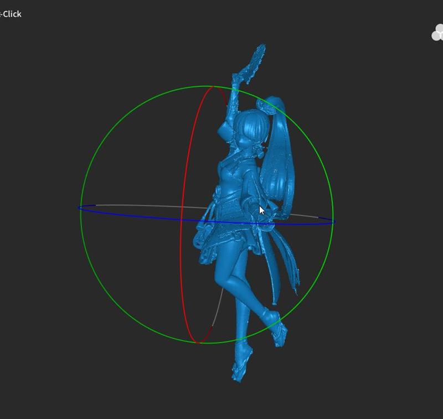Click the partially visible '-Click' text label
The width and height of the screenshot is (443, 419).
tap(11, 14)
